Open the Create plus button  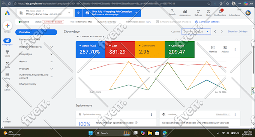7,25
